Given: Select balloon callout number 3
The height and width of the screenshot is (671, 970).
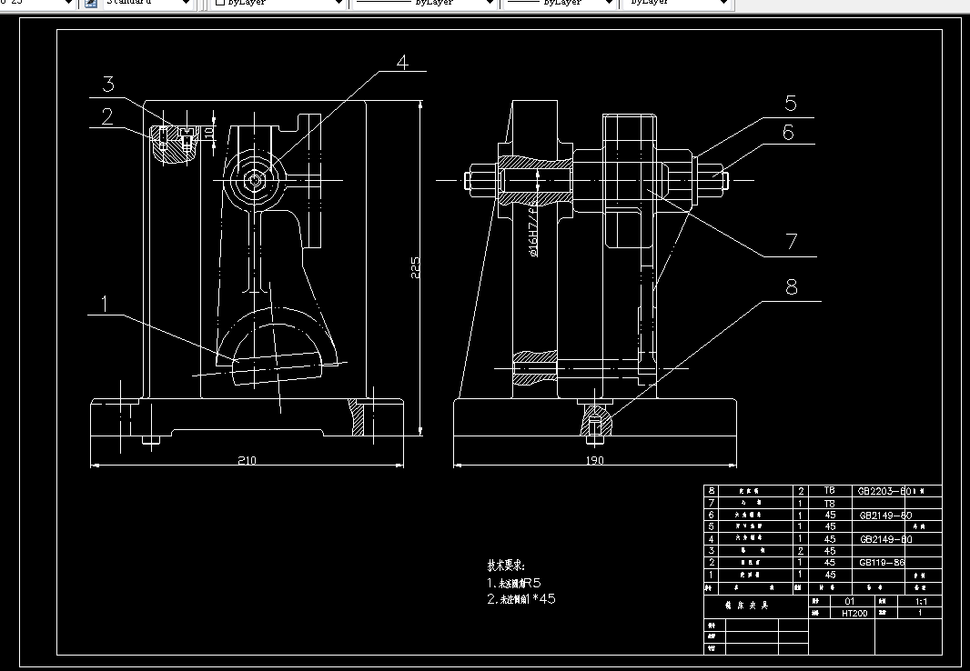Looking at the screenshot, I should pyautogui.click(x=109, y=84).
